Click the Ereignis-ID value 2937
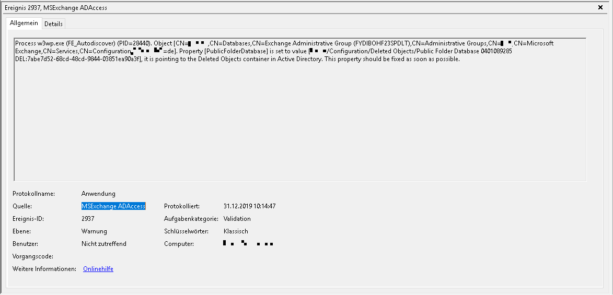This screenshot has height=295, width=613. 88,218
